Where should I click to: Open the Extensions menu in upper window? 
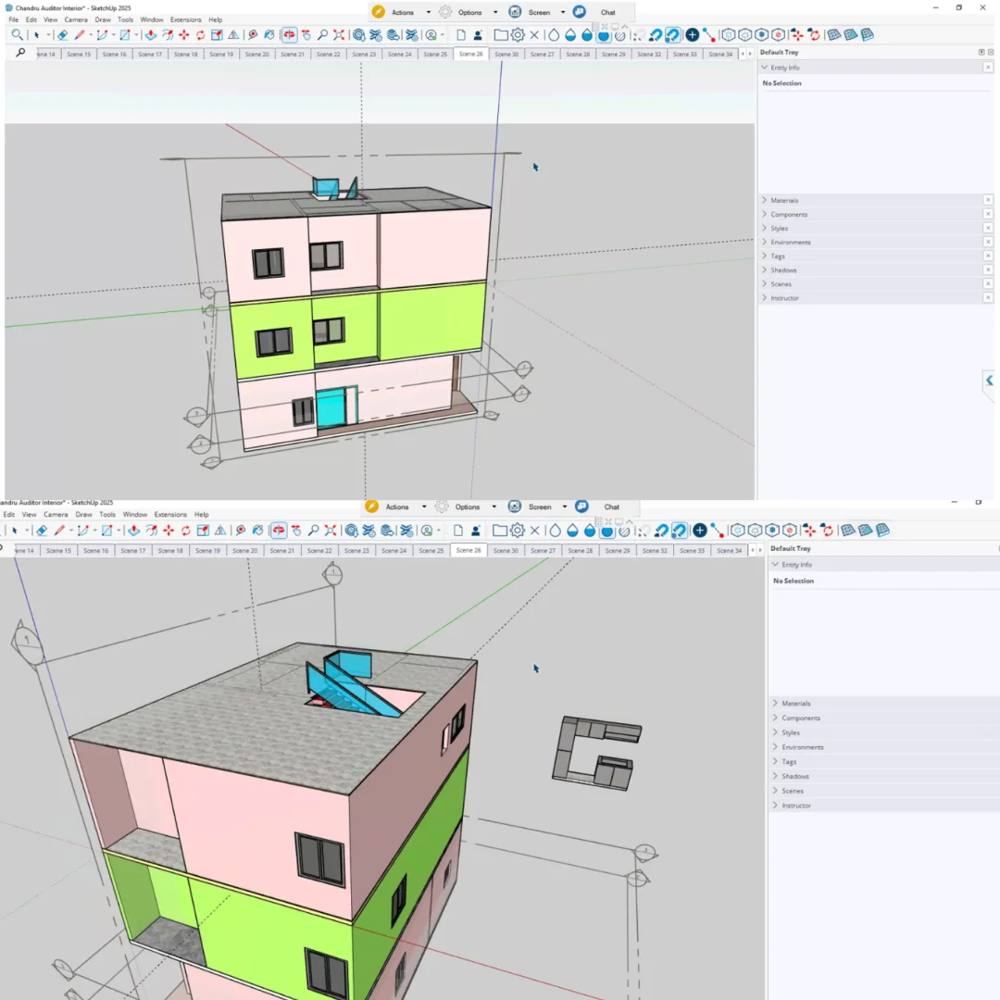click(x=185, y=19)
